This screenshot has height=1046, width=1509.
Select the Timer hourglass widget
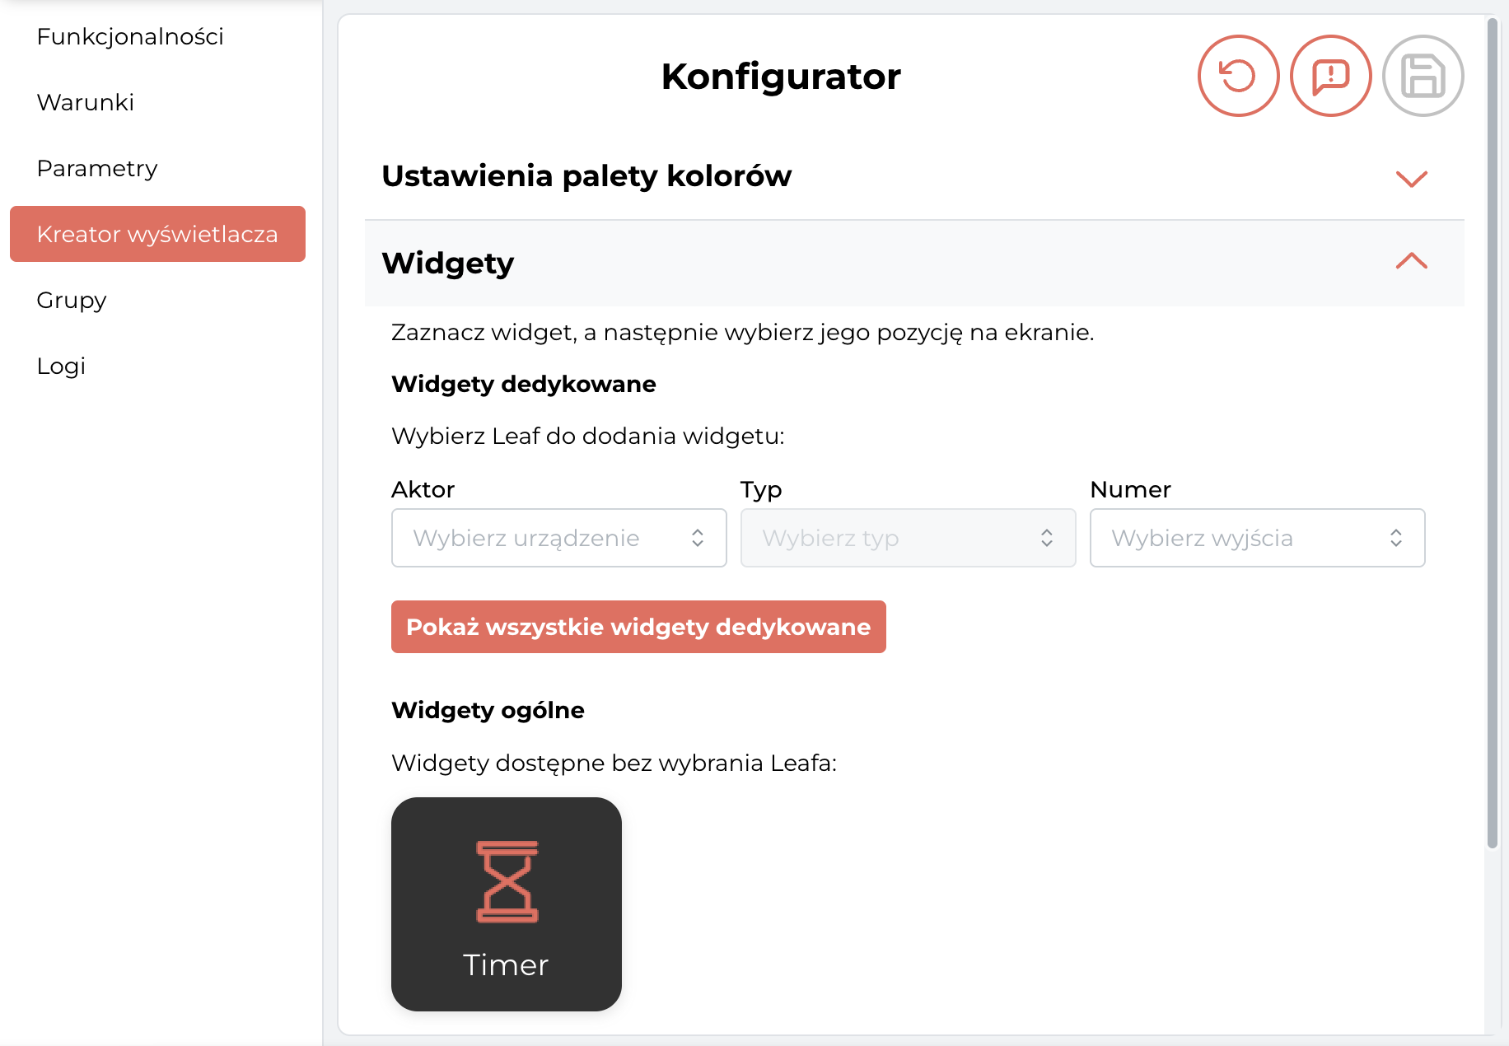coord(507,904)
